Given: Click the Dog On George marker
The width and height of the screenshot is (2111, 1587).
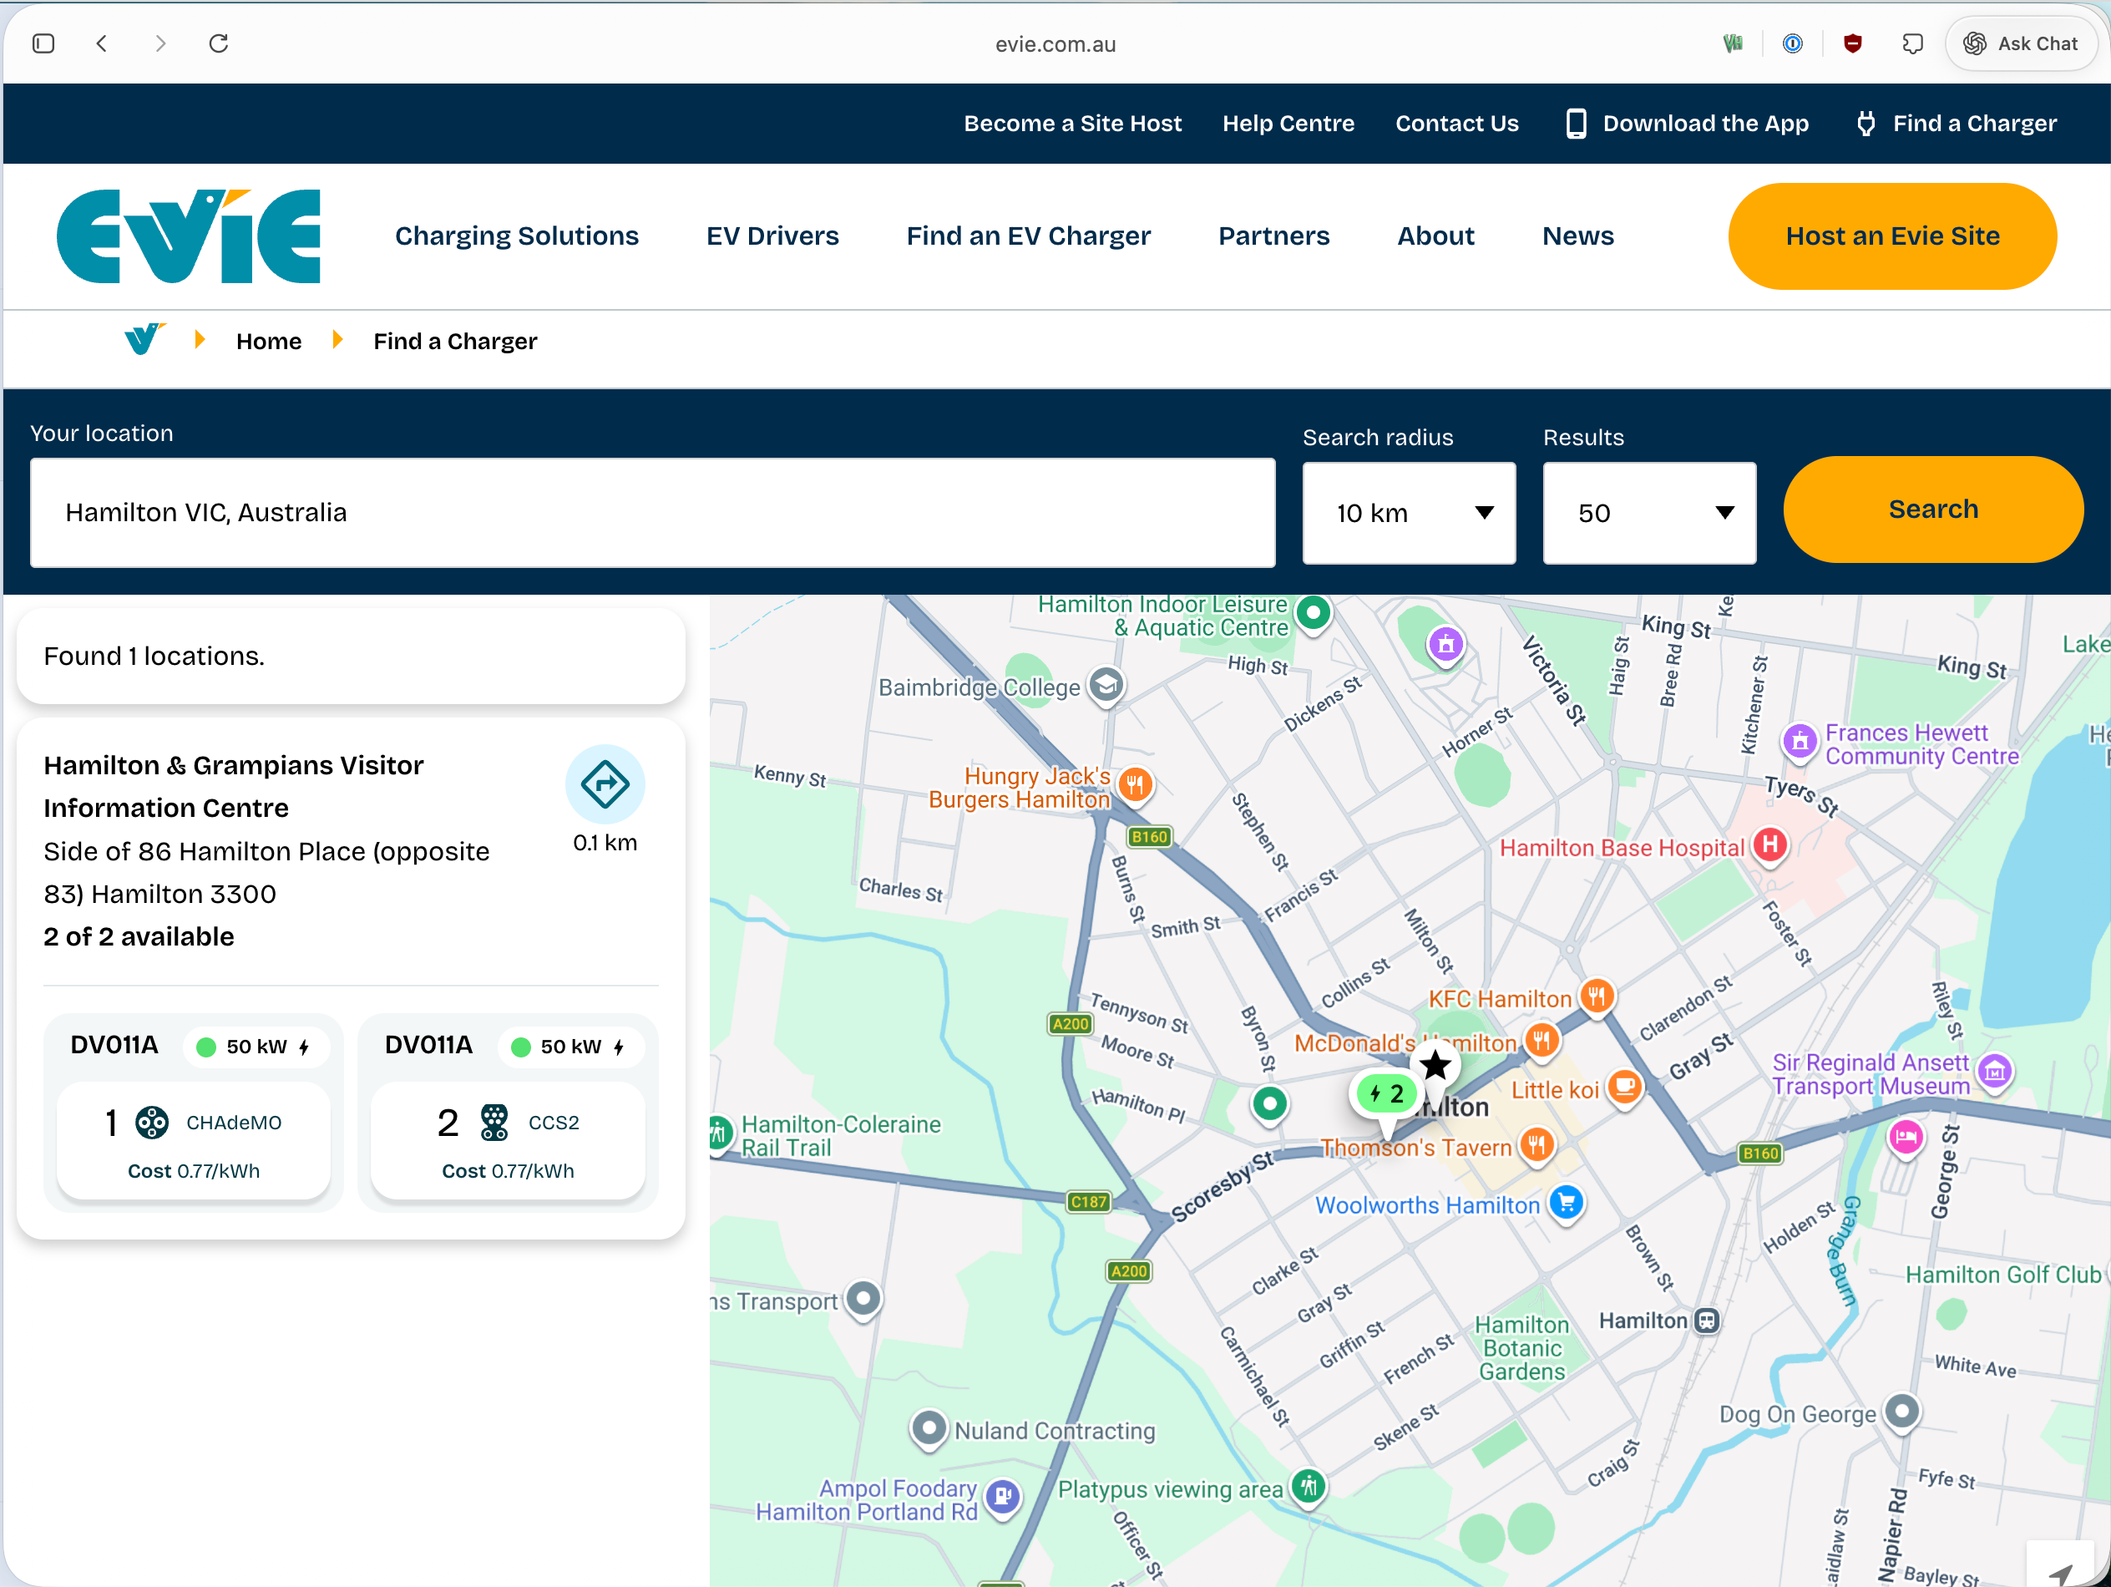Looking at the screenshot, I should [x=1901, y=1412].
